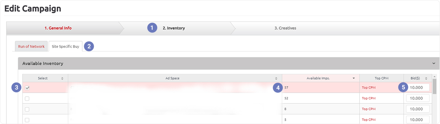
Task: Go back to 1. General Info step
Action: click(x=58, y=28)
